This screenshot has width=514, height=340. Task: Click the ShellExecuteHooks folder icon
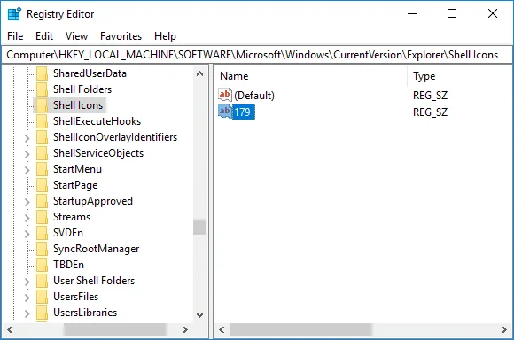pyautogui.click(x=42, y=121)
